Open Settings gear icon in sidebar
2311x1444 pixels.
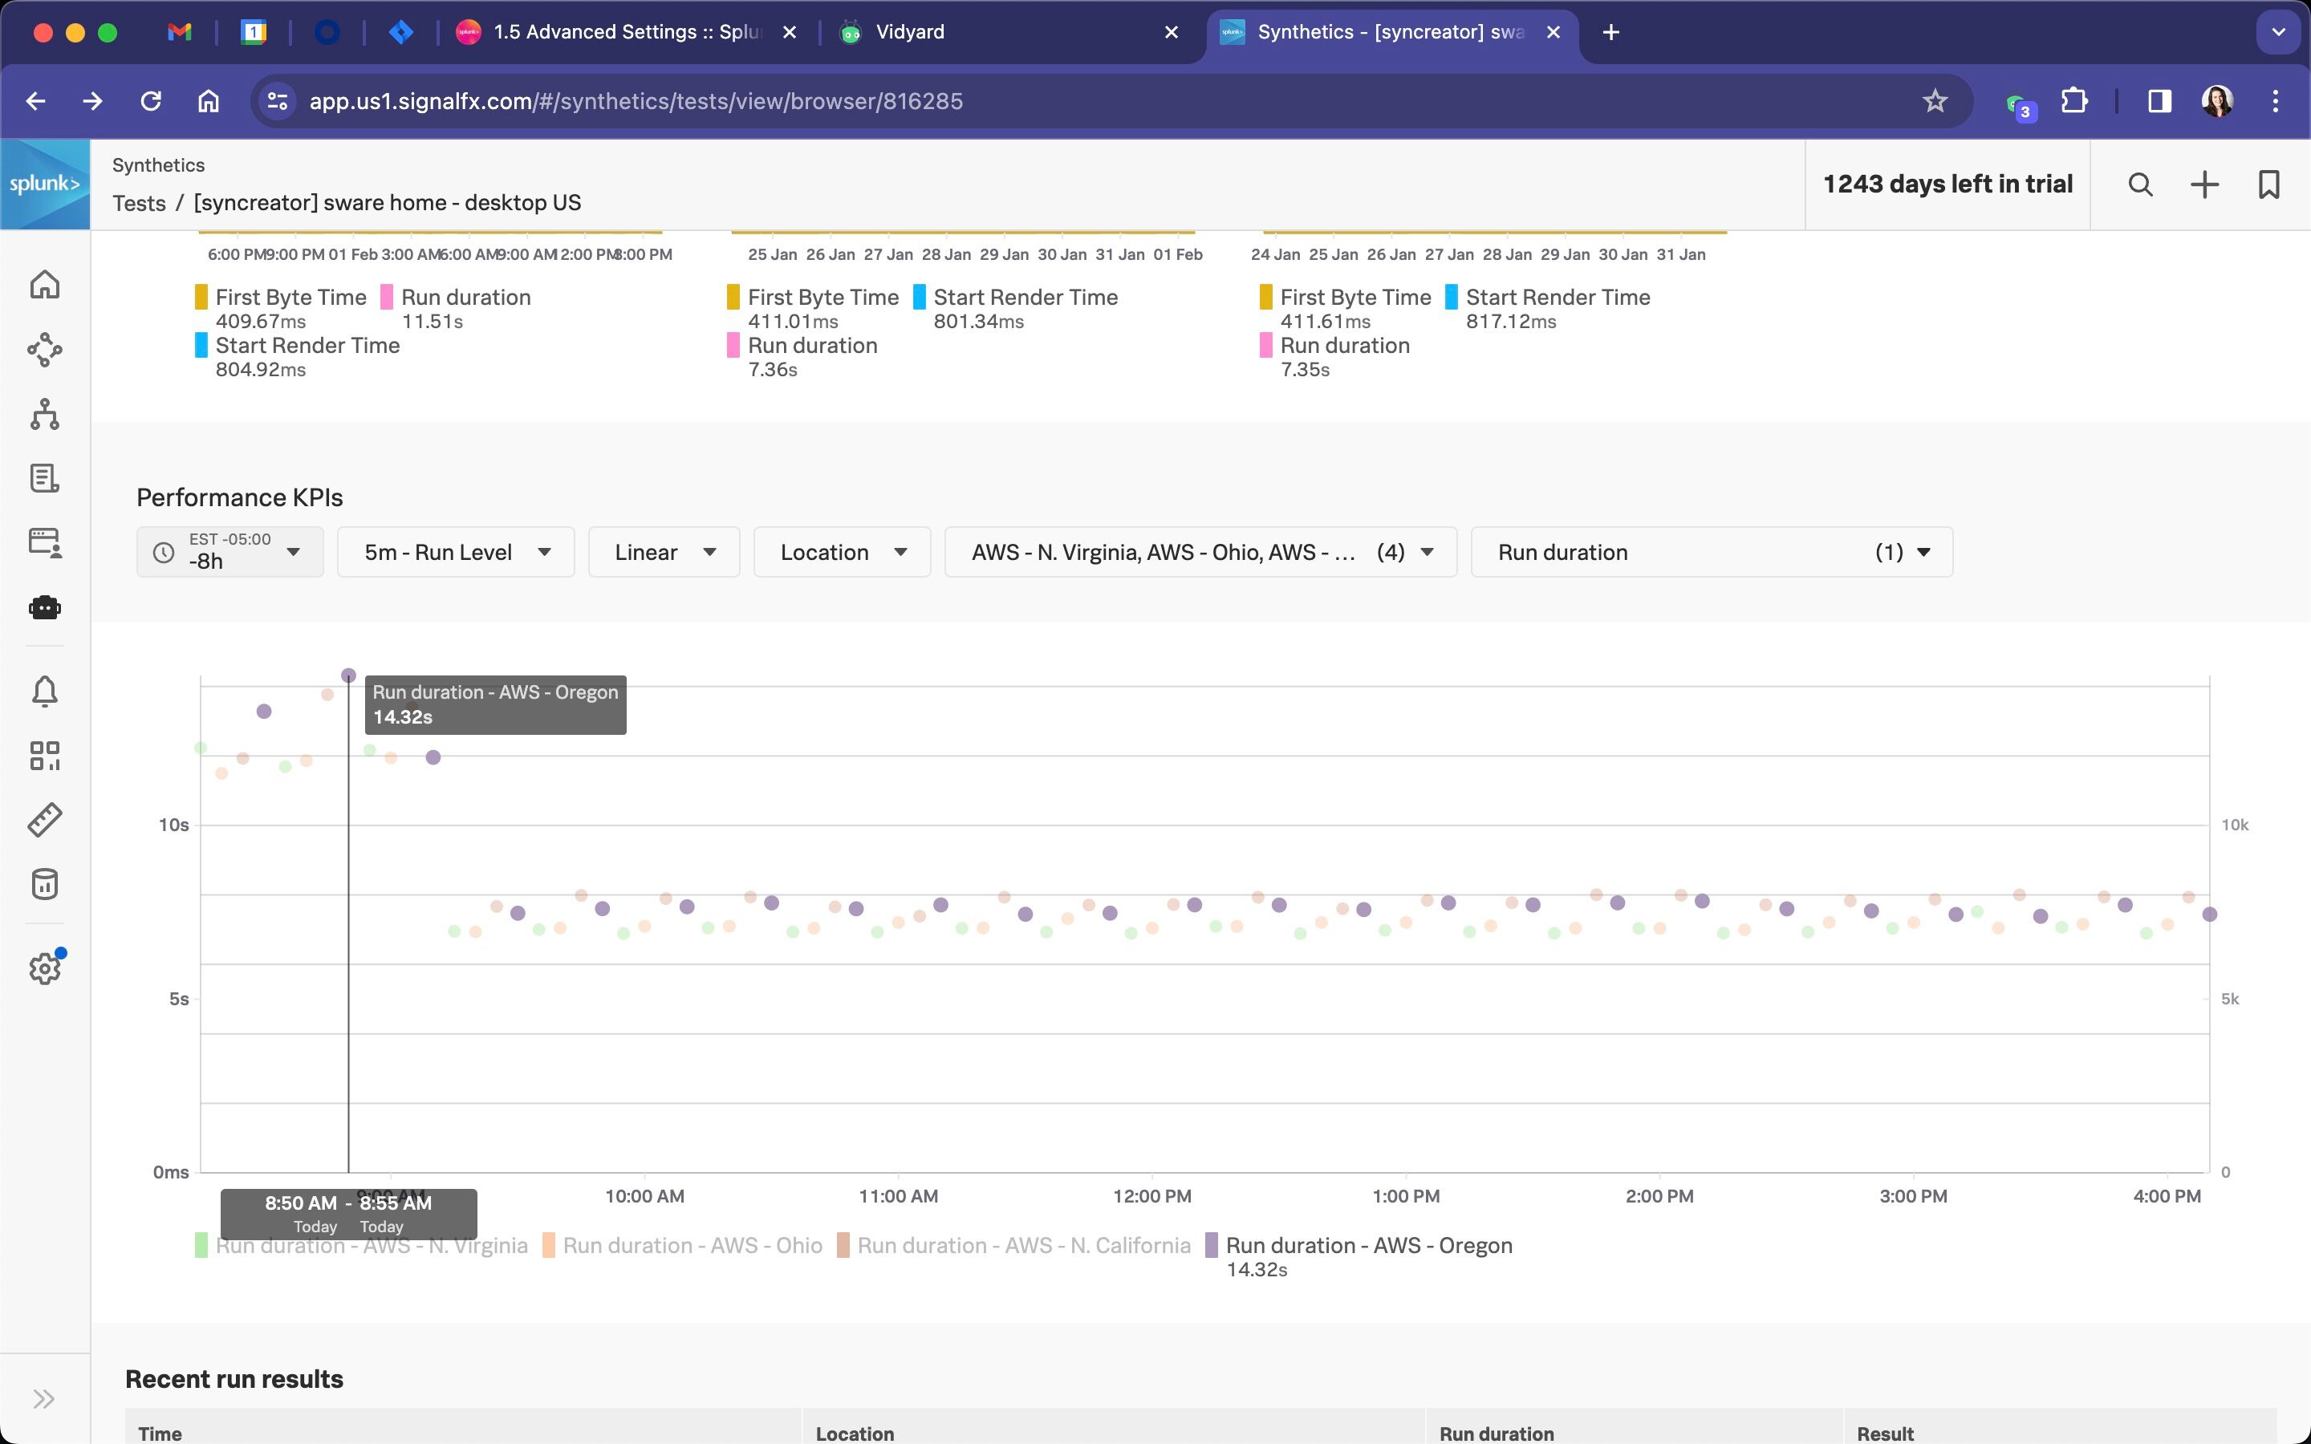coord(45,968)
